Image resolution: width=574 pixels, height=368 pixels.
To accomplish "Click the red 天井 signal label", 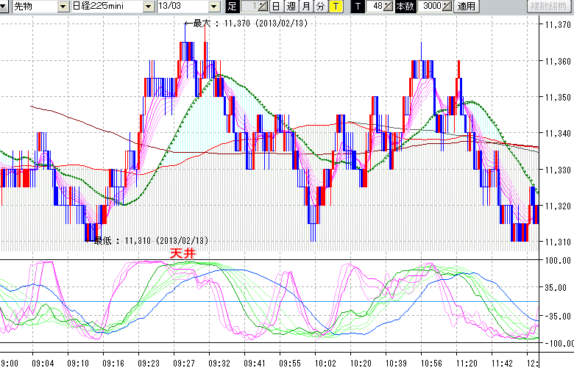I will pyautogui.click(x=182, y=253).
